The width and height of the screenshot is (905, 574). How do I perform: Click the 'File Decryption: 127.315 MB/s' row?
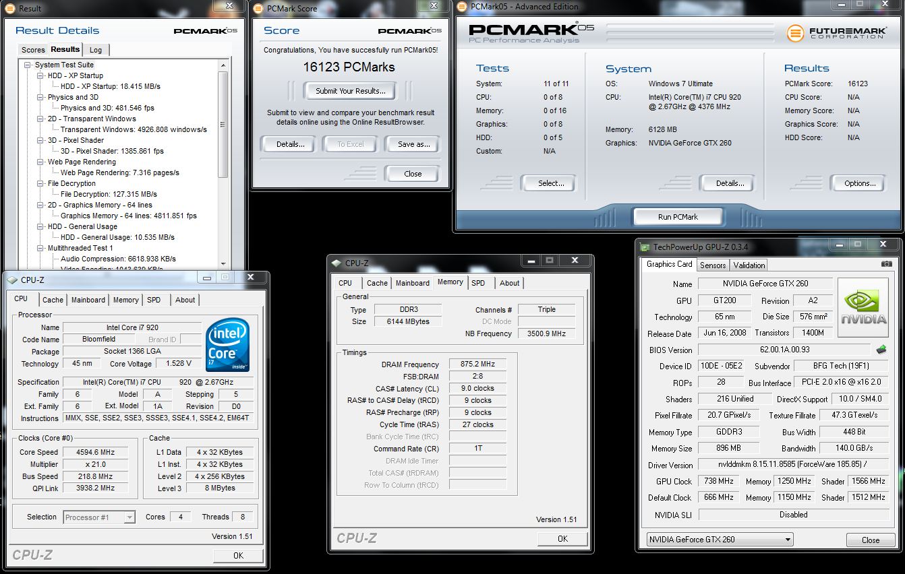(109, 194)
